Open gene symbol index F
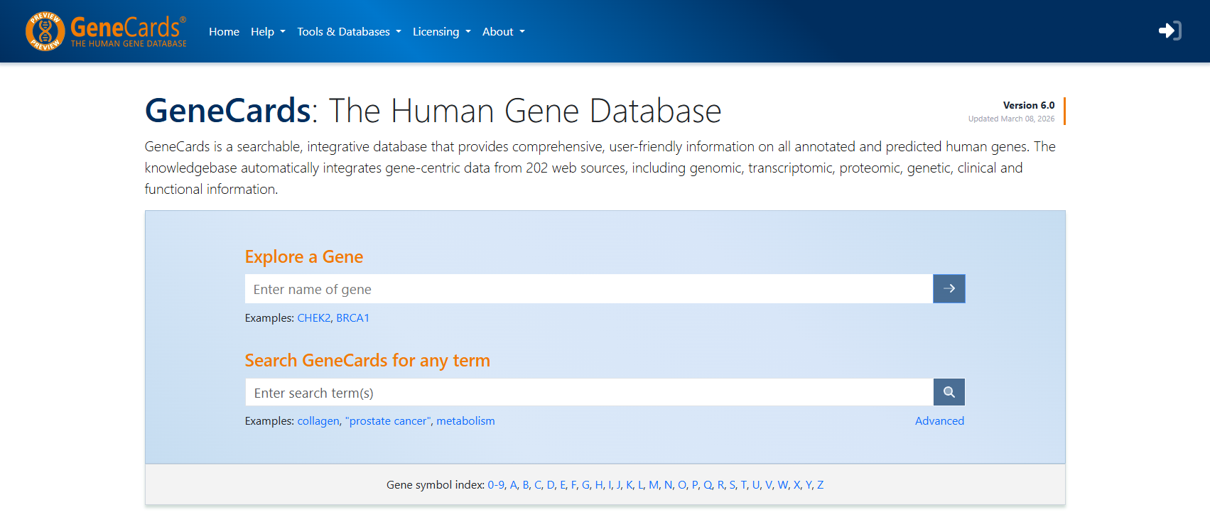Viewport: 1210px width, 522px height. click(x=574, y=485)
